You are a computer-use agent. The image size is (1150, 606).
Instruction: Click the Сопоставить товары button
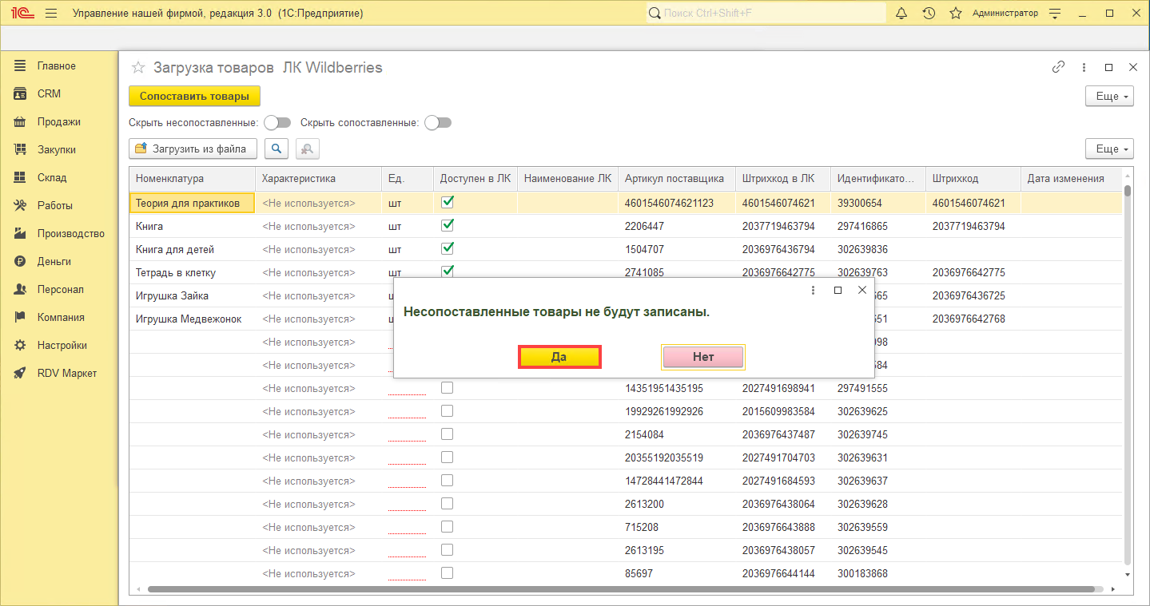tap(194, 97)
